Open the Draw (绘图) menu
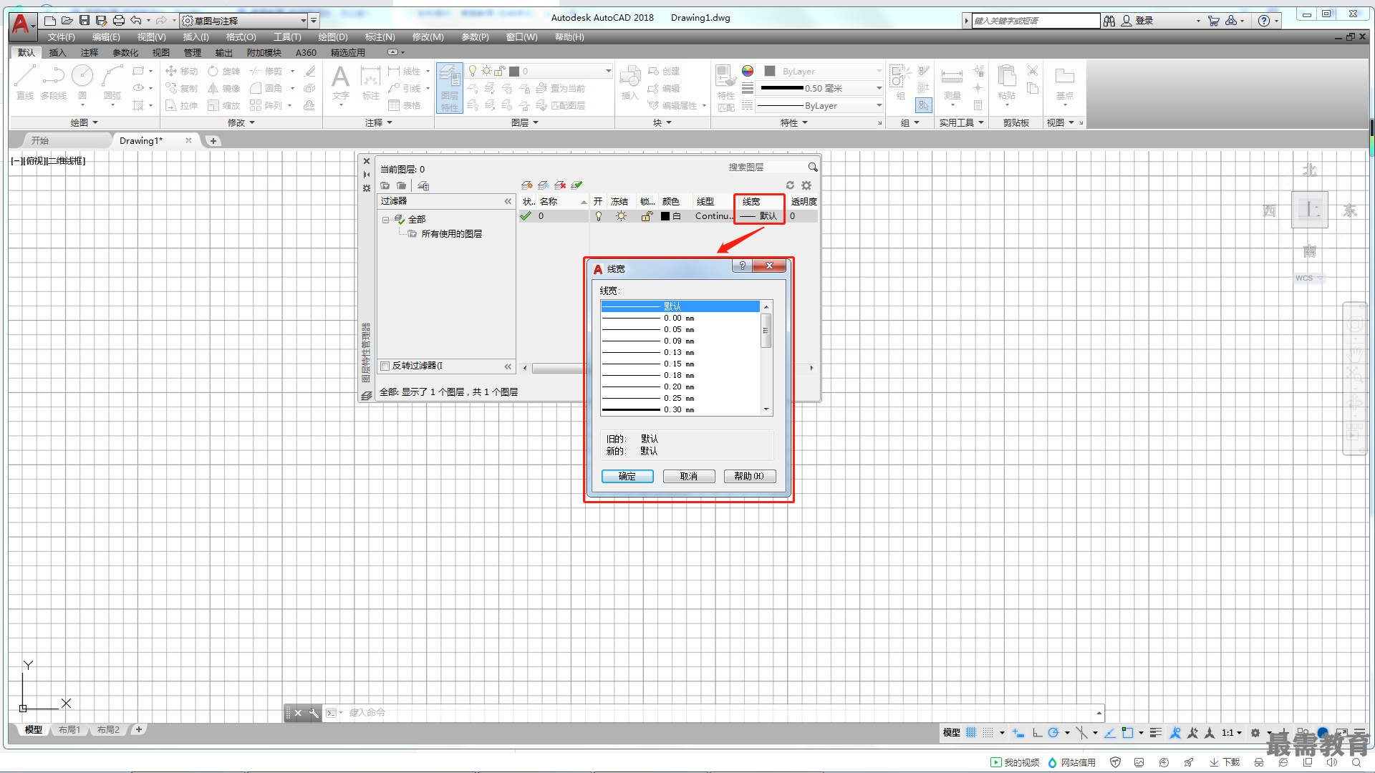 (333, 37)
